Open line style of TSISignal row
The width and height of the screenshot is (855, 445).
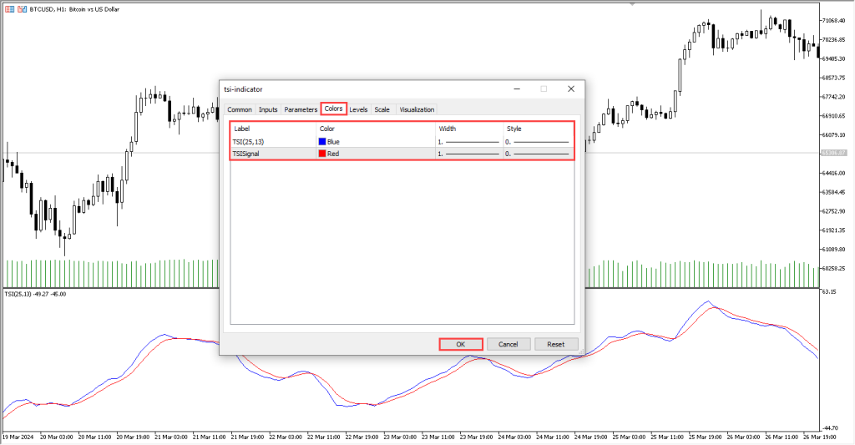(539, 154)
